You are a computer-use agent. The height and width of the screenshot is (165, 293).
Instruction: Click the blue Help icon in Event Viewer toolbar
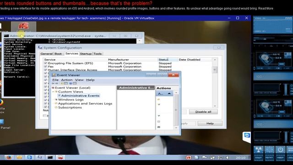tap(71, 83)
